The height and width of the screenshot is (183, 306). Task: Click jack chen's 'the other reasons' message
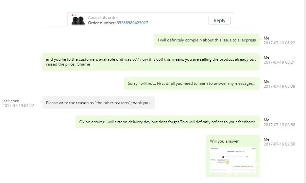coord(98,102)
